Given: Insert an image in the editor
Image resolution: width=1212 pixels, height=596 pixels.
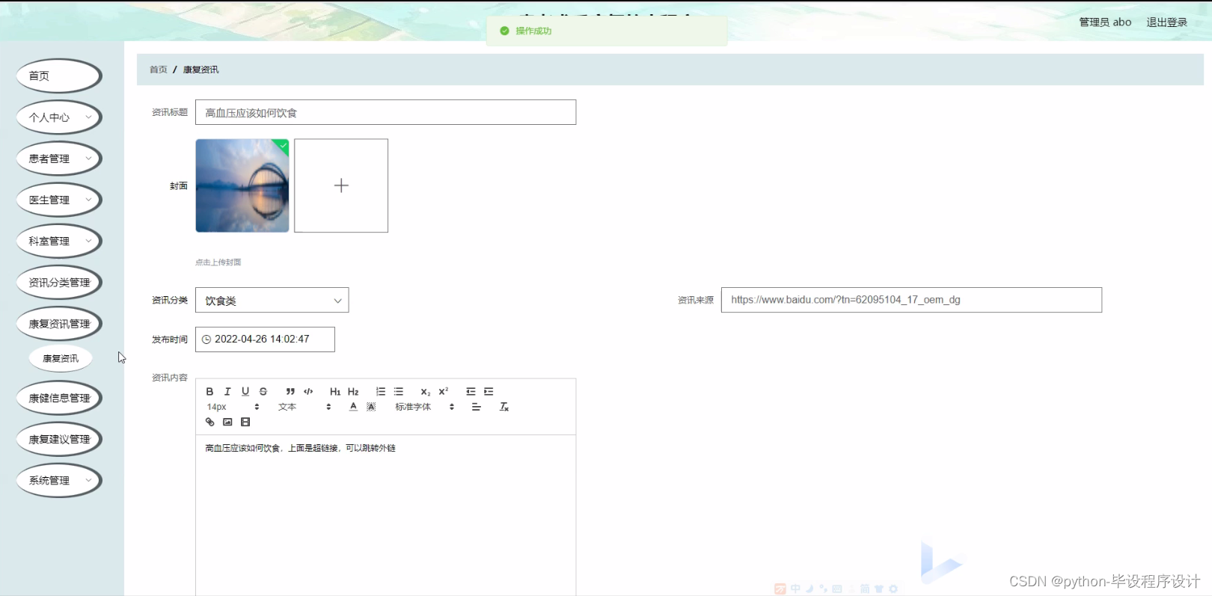Looking at the screenshot, I should [x=227, y=422].
